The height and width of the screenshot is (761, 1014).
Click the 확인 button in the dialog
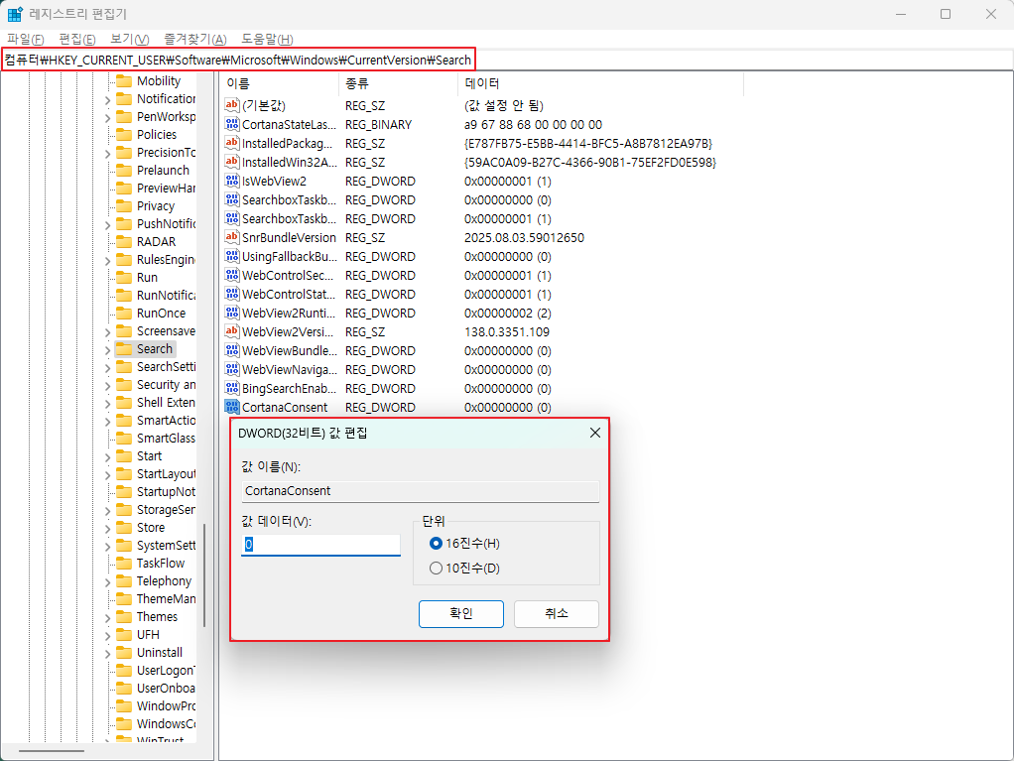(461, 613)
